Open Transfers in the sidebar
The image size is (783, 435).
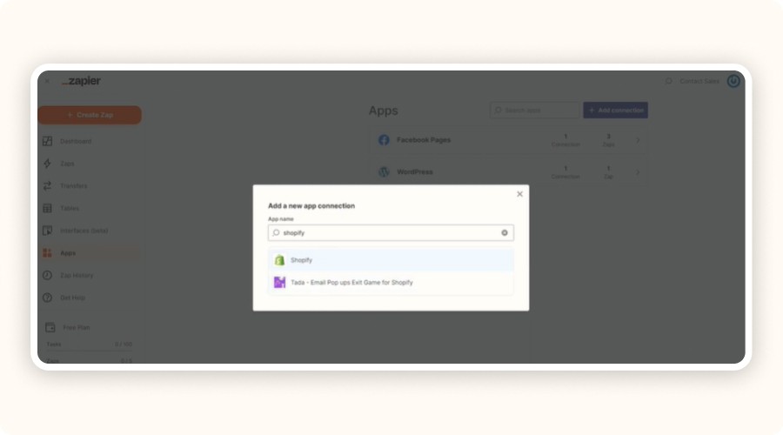[73, 186]
